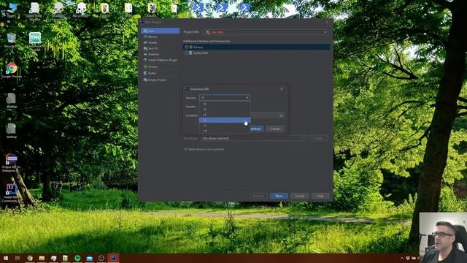Image resolution: width=467 pixels, height=263 pixels.
Task: Open the green Spotify taskbar icon
Action: click(x=77, y=258)
